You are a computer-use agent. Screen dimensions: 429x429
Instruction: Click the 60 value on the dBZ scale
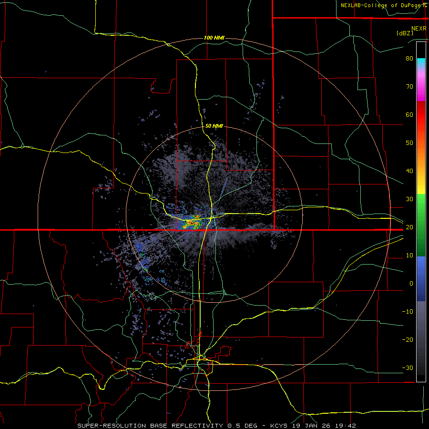(409, 114)
